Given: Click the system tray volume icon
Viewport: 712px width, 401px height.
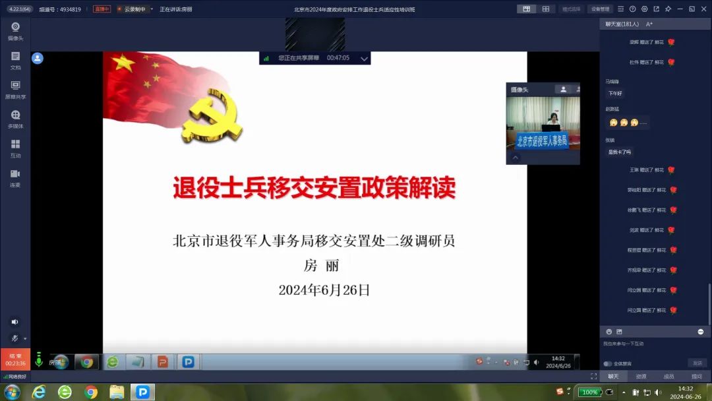Looking at the screenshot, I should pyautogui.click(x=659, y=392).
